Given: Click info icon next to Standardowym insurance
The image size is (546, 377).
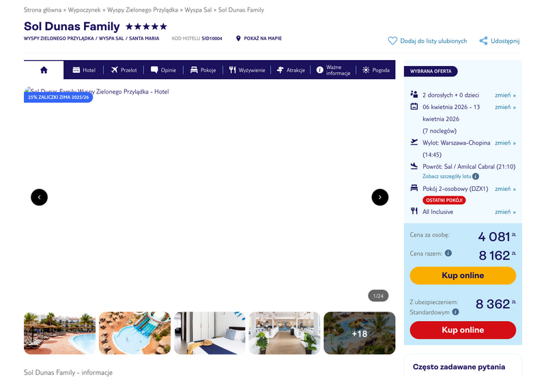Looking at the screenshot, I should tap(455, 312).
